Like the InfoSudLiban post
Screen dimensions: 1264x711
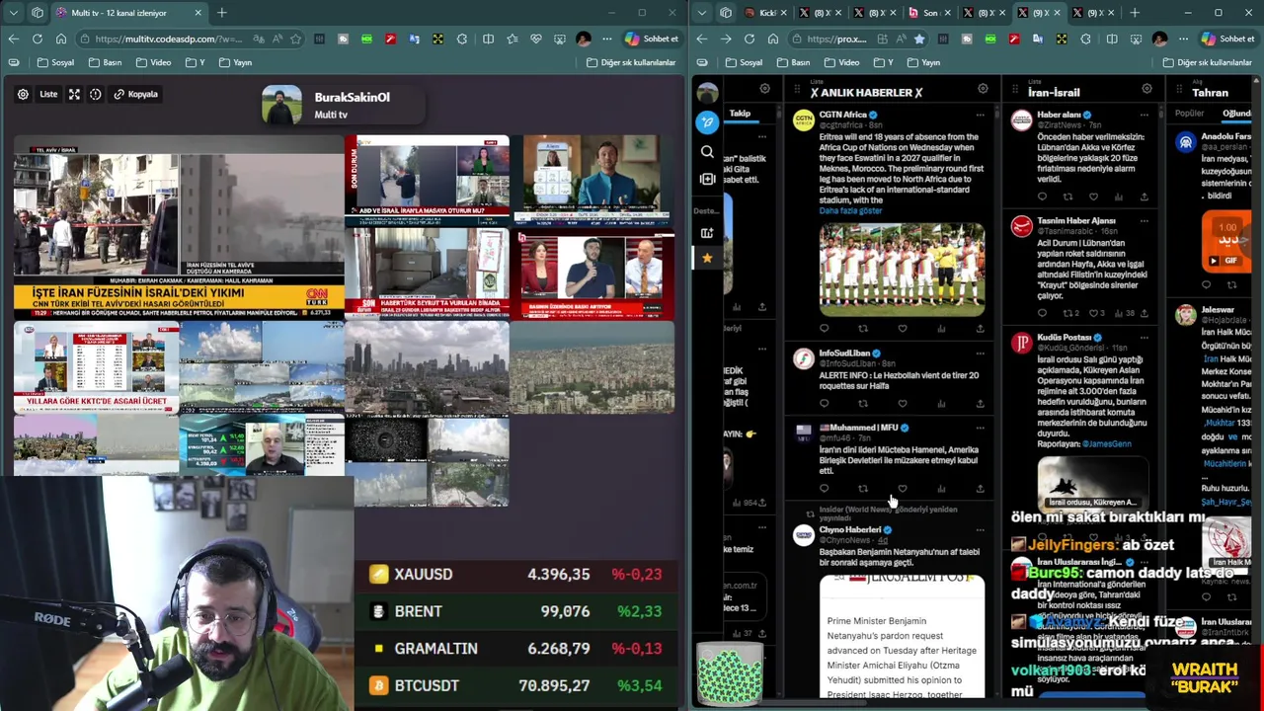click(x=902, y=404)
